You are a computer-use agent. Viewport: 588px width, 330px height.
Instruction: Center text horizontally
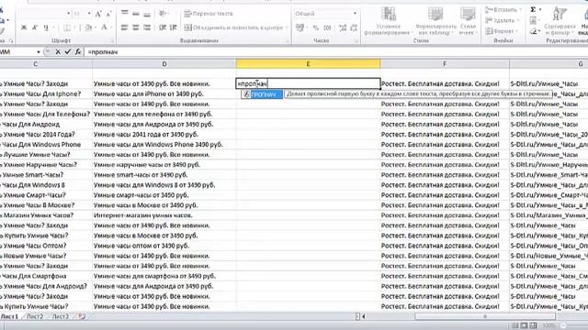click(x=136, y=27)
